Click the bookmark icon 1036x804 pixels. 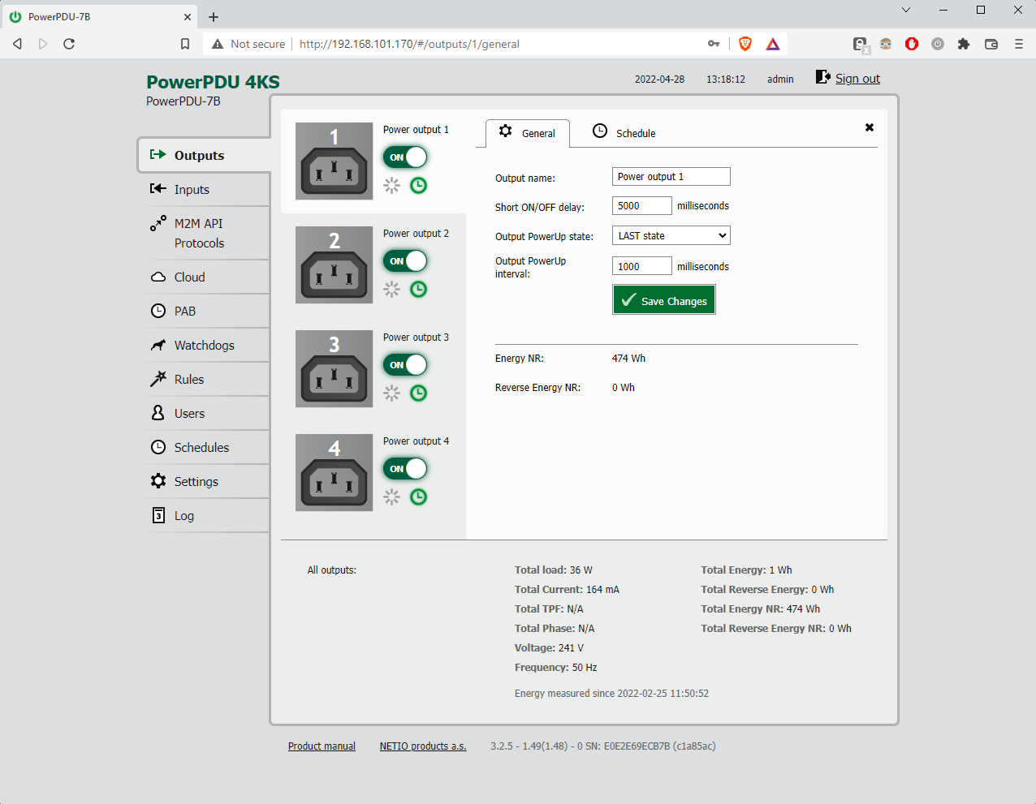(x=185, y=44)
